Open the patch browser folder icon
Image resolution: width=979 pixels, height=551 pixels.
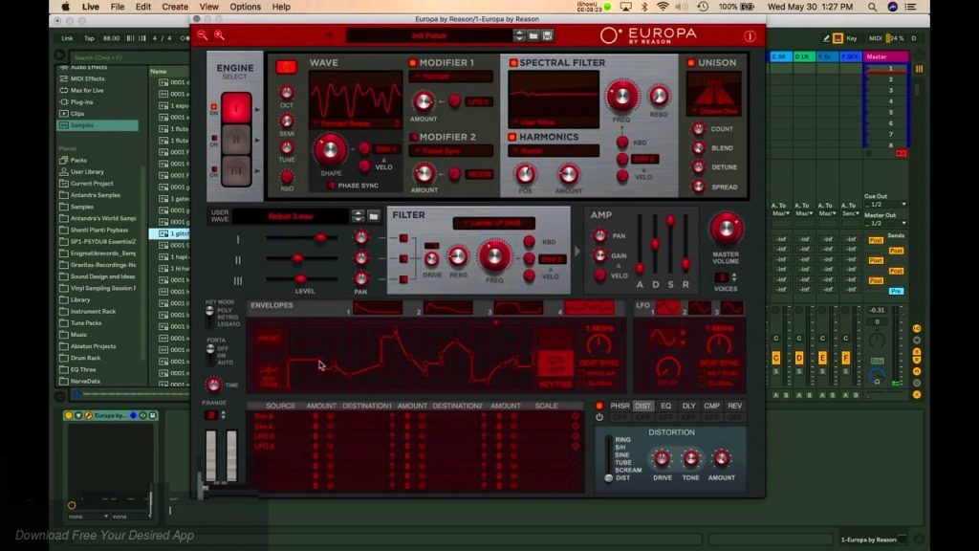533,35
